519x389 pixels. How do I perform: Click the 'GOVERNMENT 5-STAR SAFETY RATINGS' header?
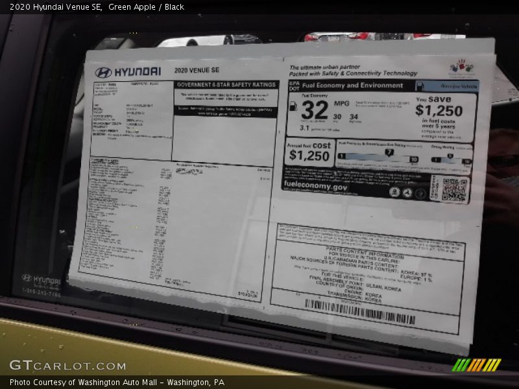[226, 85]
